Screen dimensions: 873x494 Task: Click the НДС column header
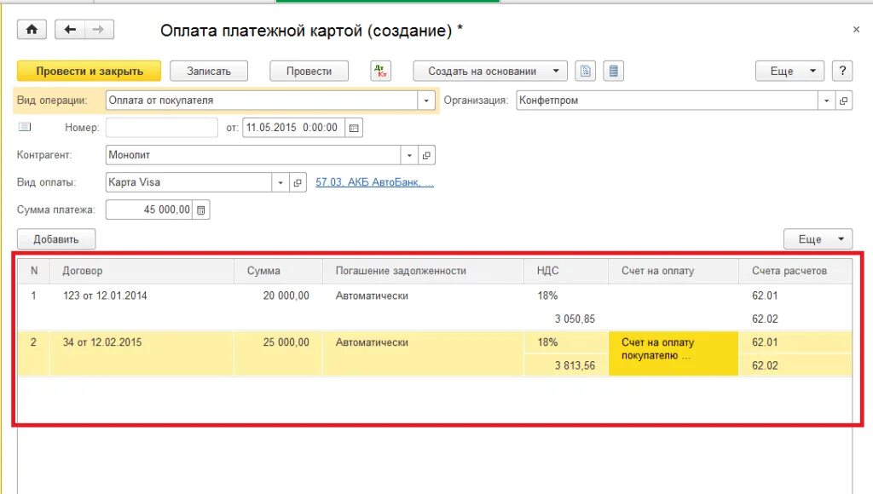[x=566, y=271]
